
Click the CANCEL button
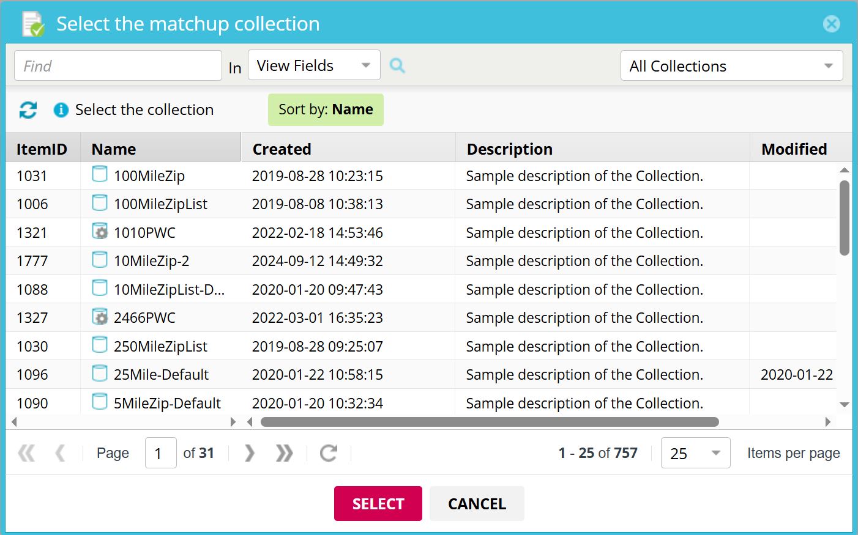[477, 504]
